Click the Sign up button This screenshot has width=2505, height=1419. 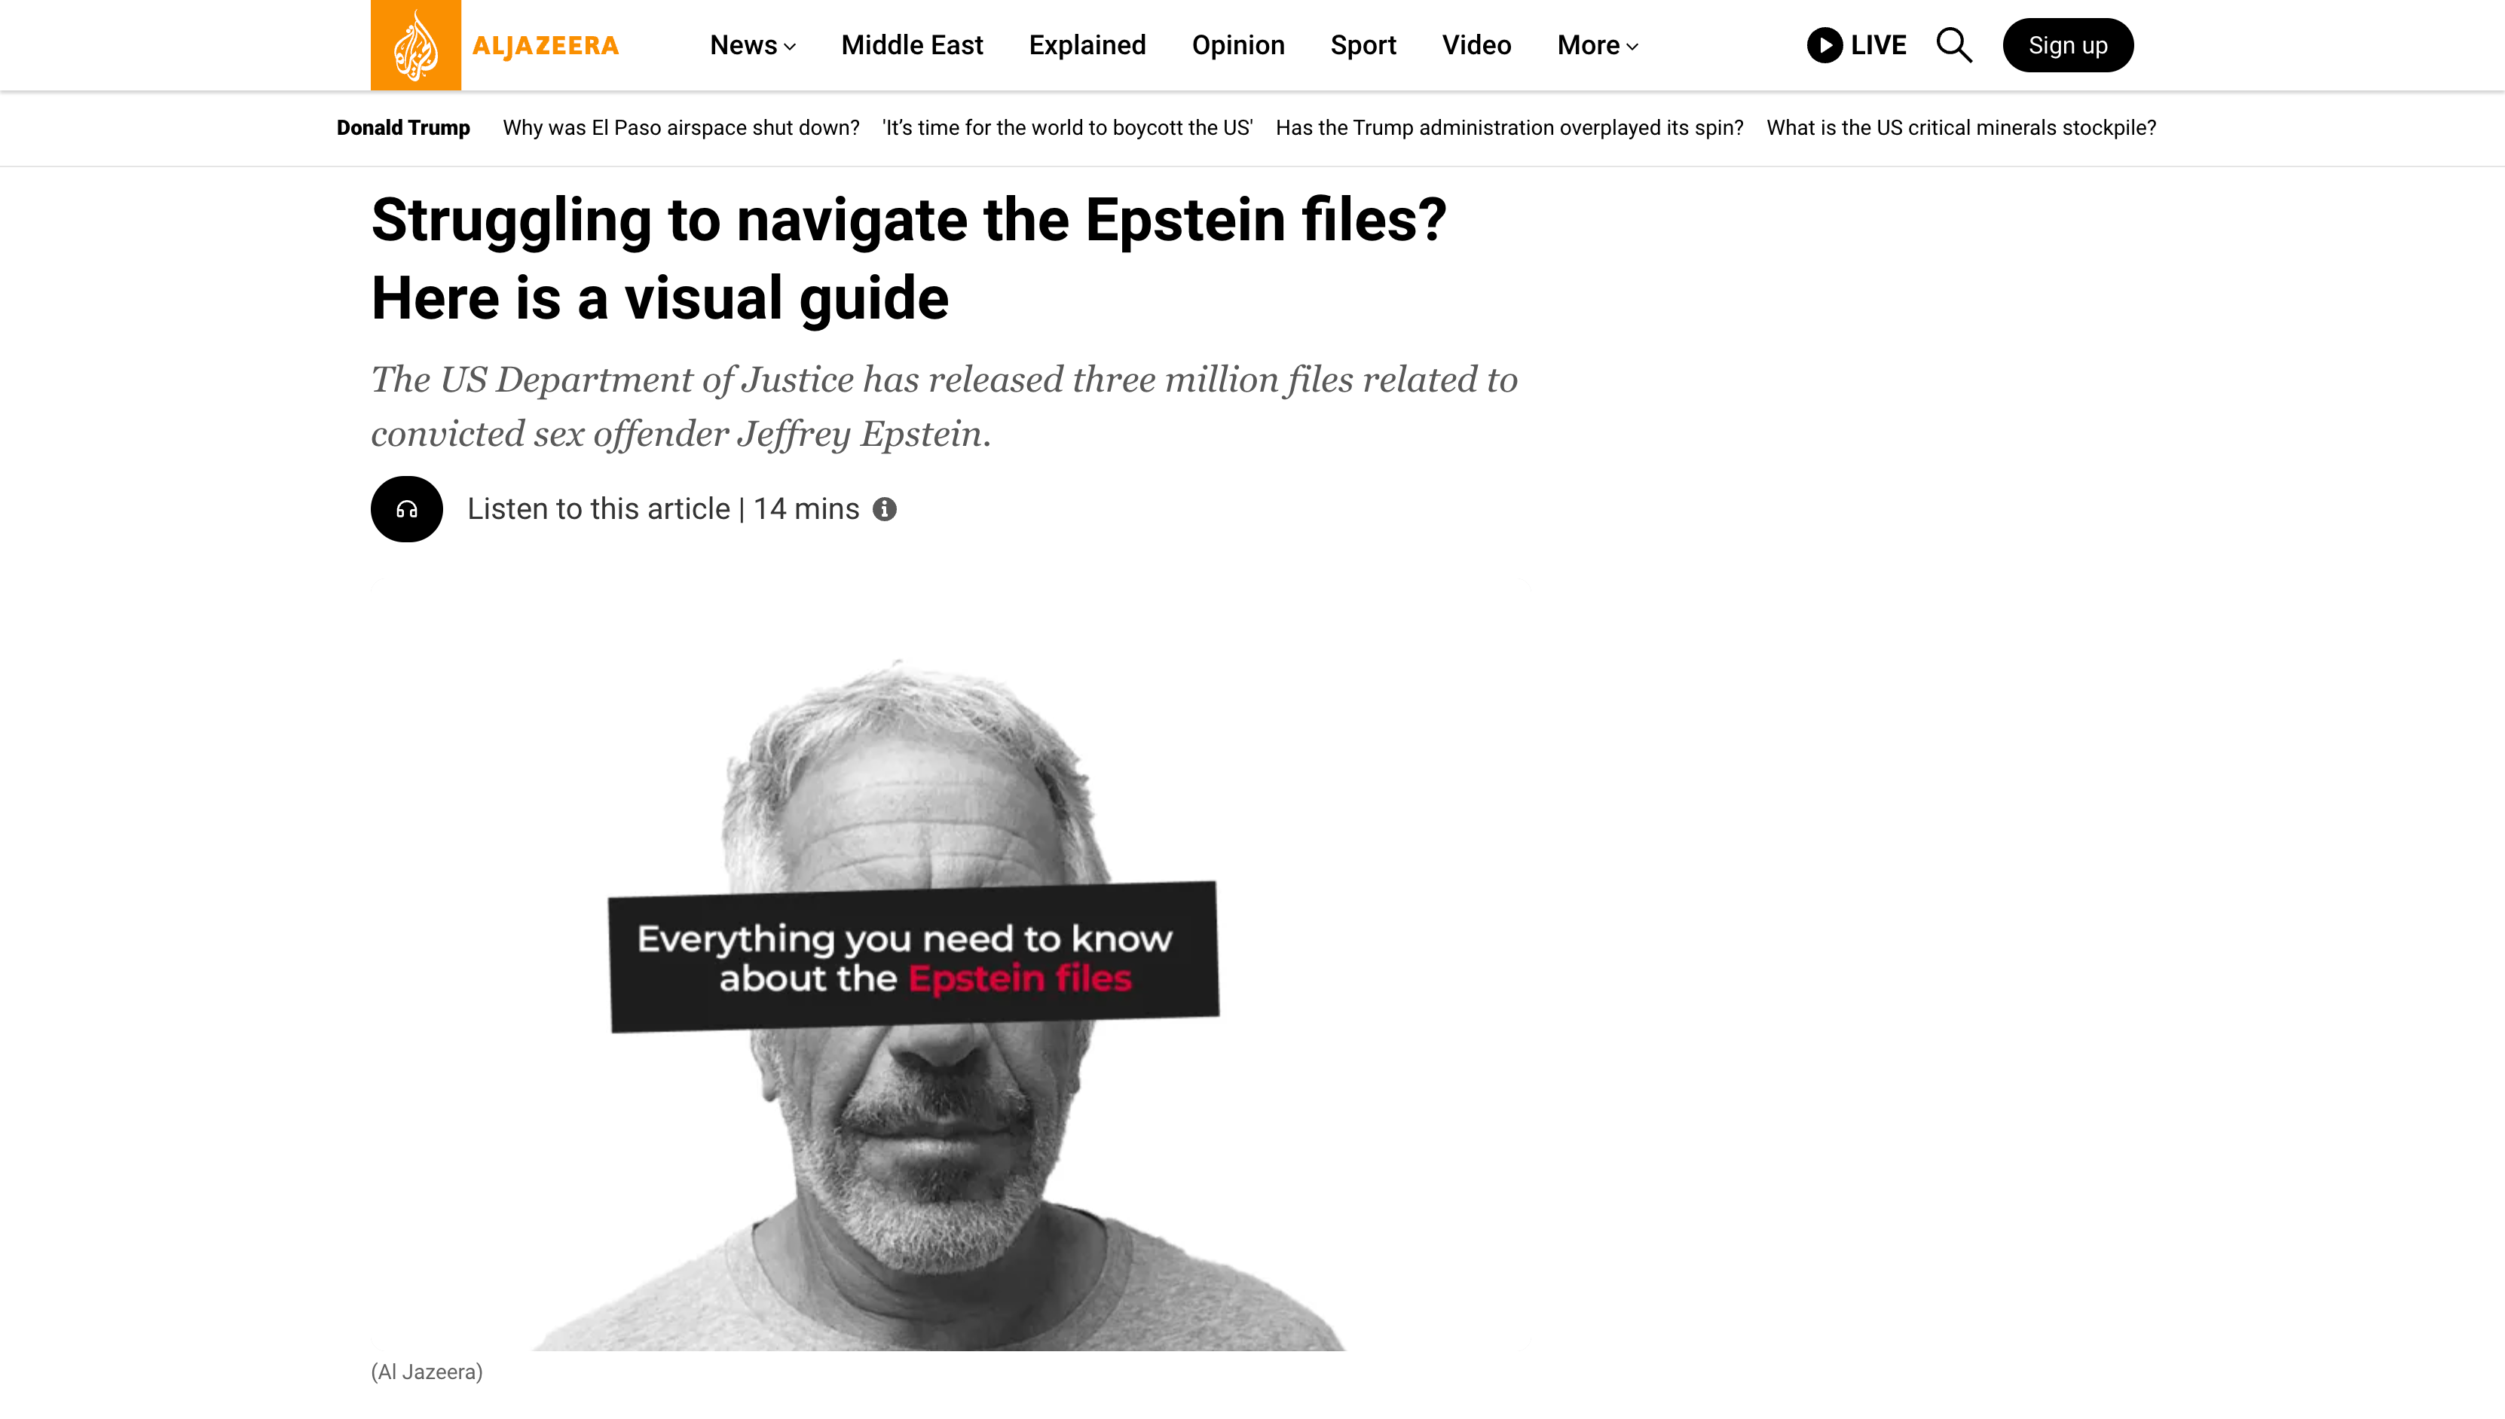coord(2067,45)
